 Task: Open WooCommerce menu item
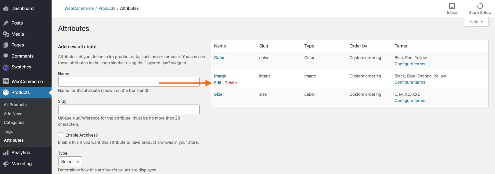(x=27, y=82)
